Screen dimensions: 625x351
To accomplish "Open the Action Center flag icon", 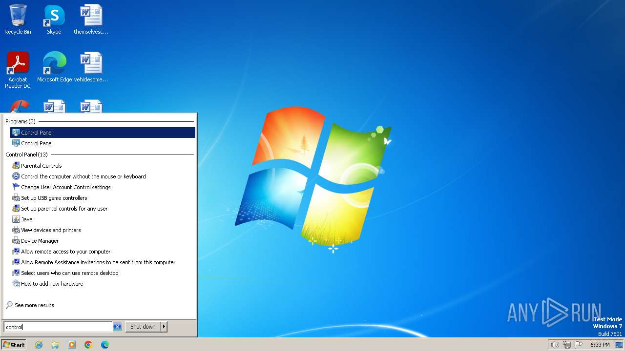I will 579,345.
